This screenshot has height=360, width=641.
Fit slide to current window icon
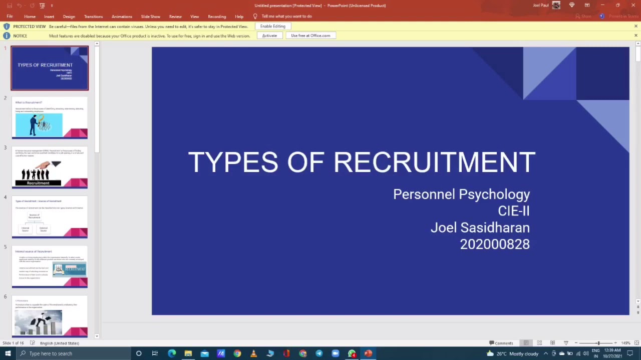[x=635, y=343]
